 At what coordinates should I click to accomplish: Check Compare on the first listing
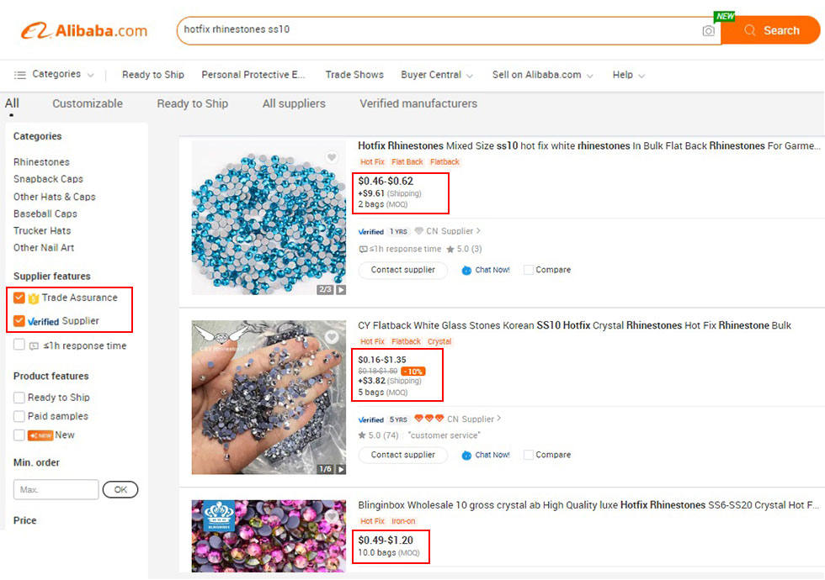527,269
